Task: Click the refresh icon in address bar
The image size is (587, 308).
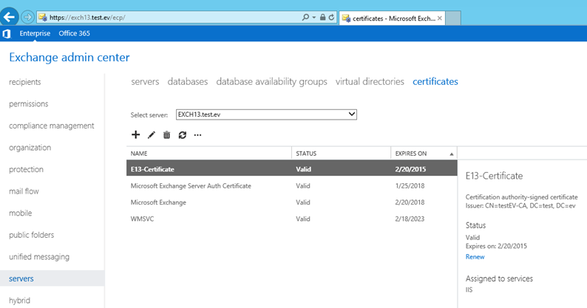Action: point(331,17)
